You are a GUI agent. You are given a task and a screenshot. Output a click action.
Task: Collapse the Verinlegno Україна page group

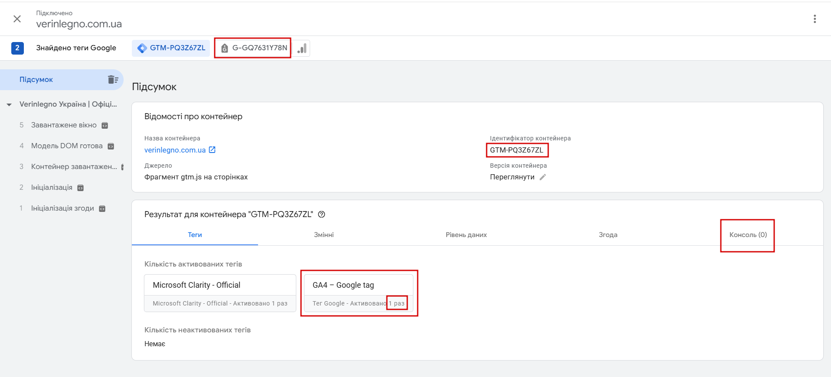(x=9, y=104)
